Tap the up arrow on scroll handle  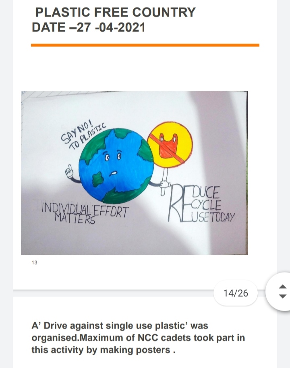click(283, 287)
